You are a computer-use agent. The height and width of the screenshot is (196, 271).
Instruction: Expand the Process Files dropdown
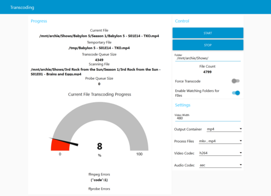point(220,141)
